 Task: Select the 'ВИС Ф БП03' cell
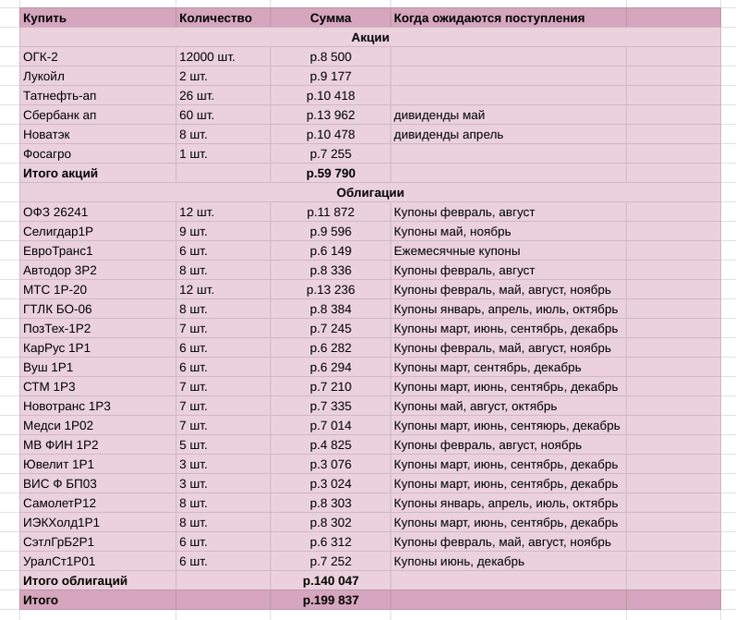(x=98, y=484)
